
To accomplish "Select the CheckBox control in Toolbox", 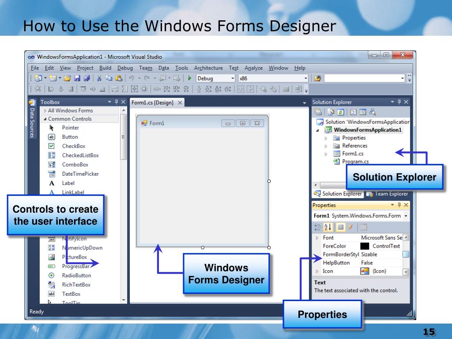I will 74,146.
